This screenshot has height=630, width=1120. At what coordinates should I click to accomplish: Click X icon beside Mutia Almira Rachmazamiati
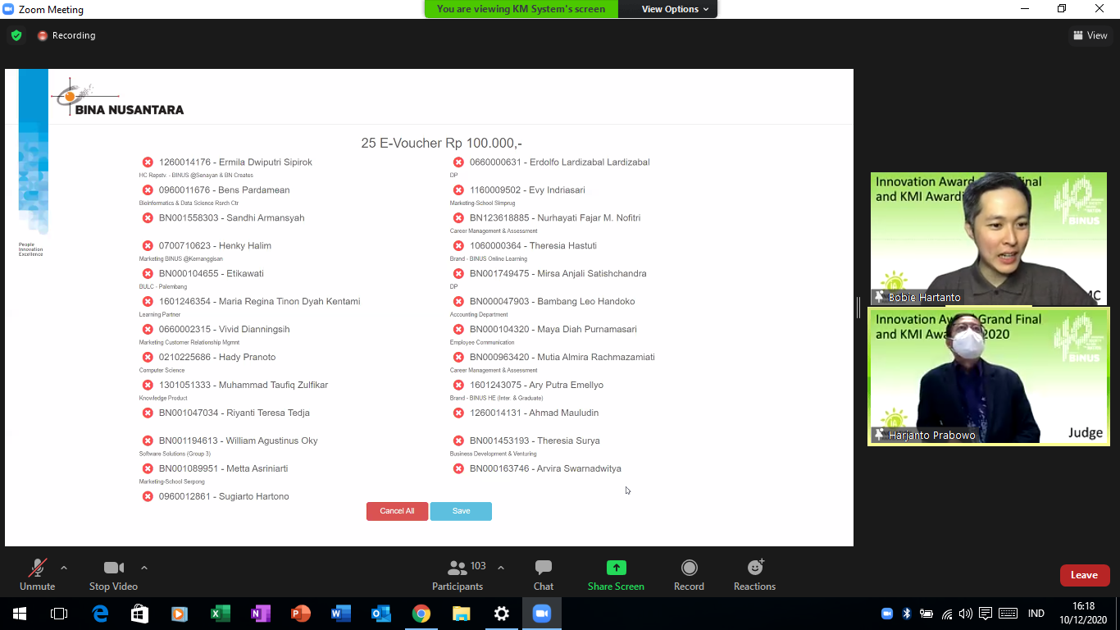458,358
